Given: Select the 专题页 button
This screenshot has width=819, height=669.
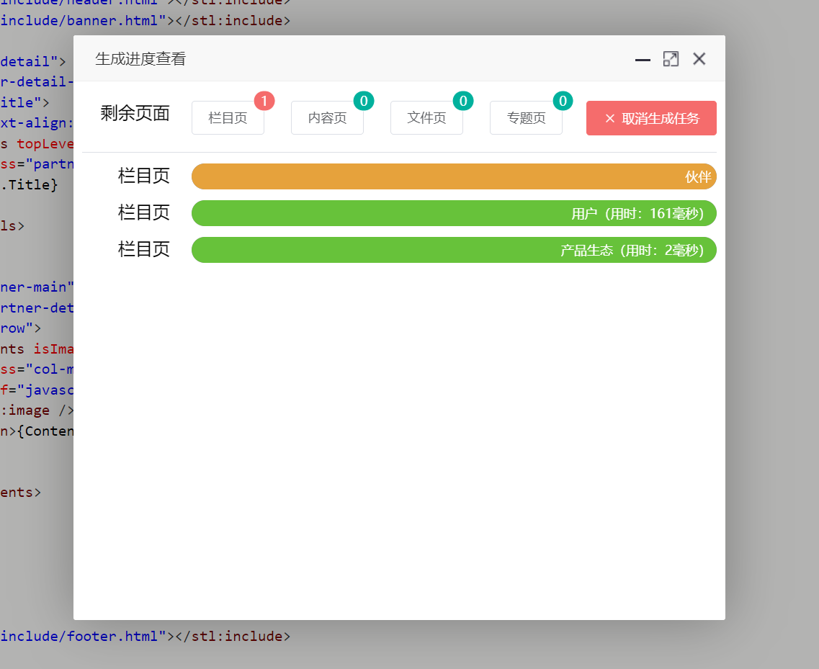Looking at the screenshot, I should click(526, 119).
